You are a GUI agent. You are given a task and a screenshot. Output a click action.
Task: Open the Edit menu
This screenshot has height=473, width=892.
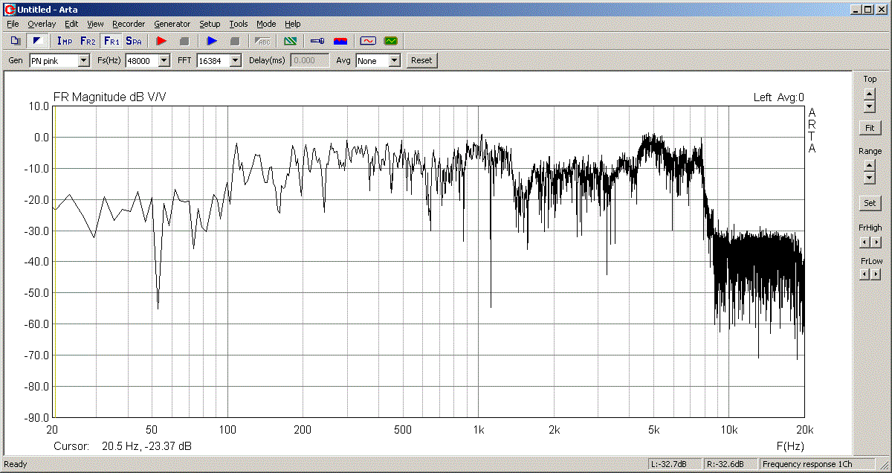pos(71,24)
